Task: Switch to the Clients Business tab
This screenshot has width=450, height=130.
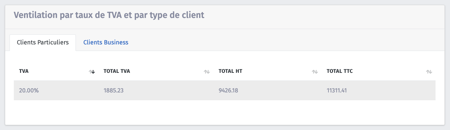Action: 106,42
